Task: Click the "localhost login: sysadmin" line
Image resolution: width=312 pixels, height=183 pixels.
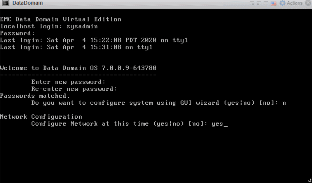Action: click(49, 26)
